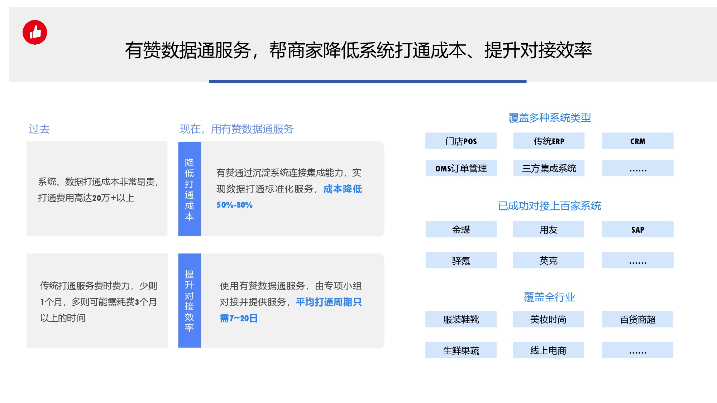Select the 服装鞋靴 industry tag
Screen dimensions: 717x403
click(461, 319)
